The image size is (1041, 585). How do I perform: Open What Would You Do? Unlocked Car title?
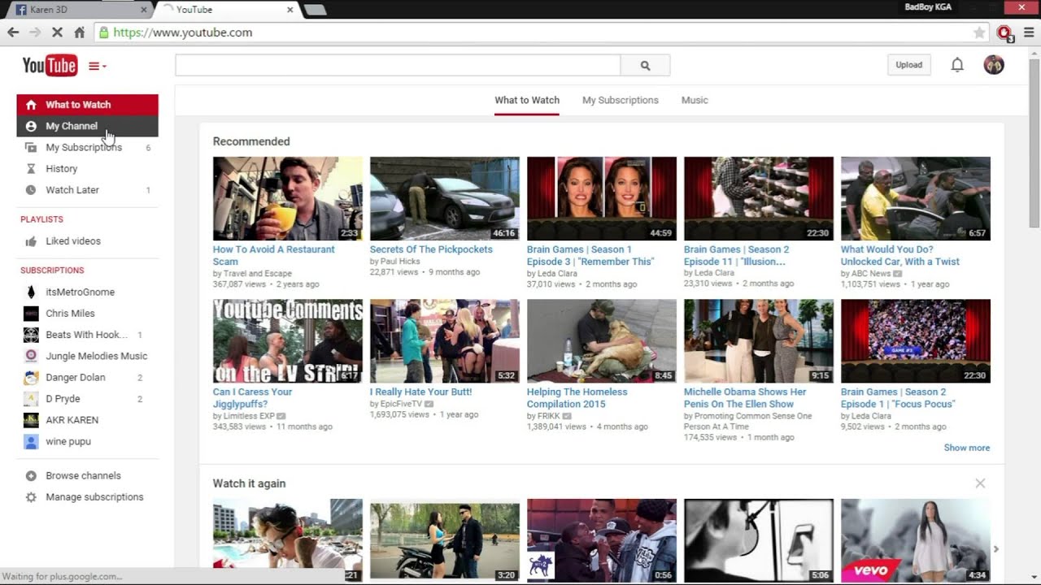click(900, 255)
